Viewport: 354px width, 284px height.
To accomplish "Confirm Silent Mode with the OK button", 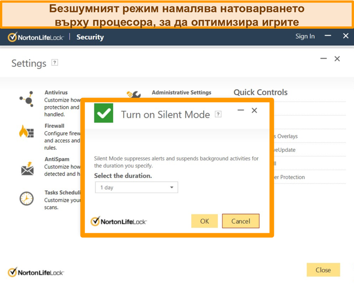I will [205, 221].
